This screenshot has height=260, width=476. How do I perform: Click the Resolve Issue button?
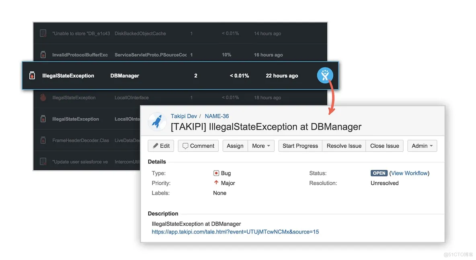pos(344,146)
